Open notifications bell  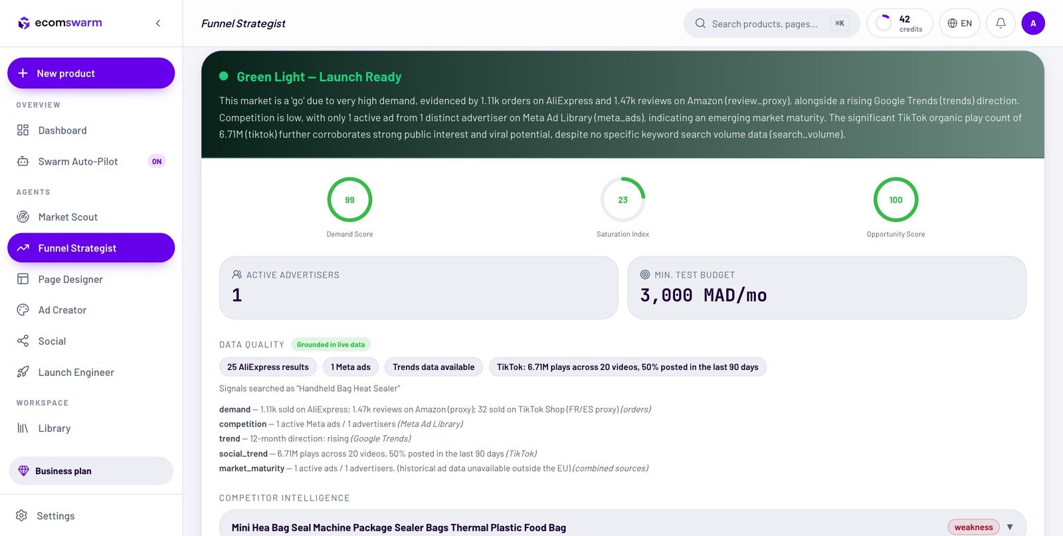click(x=1001, y=23)
